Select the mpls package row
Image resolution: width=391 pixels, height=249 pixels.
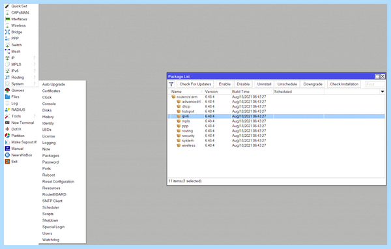click(276, 121)
